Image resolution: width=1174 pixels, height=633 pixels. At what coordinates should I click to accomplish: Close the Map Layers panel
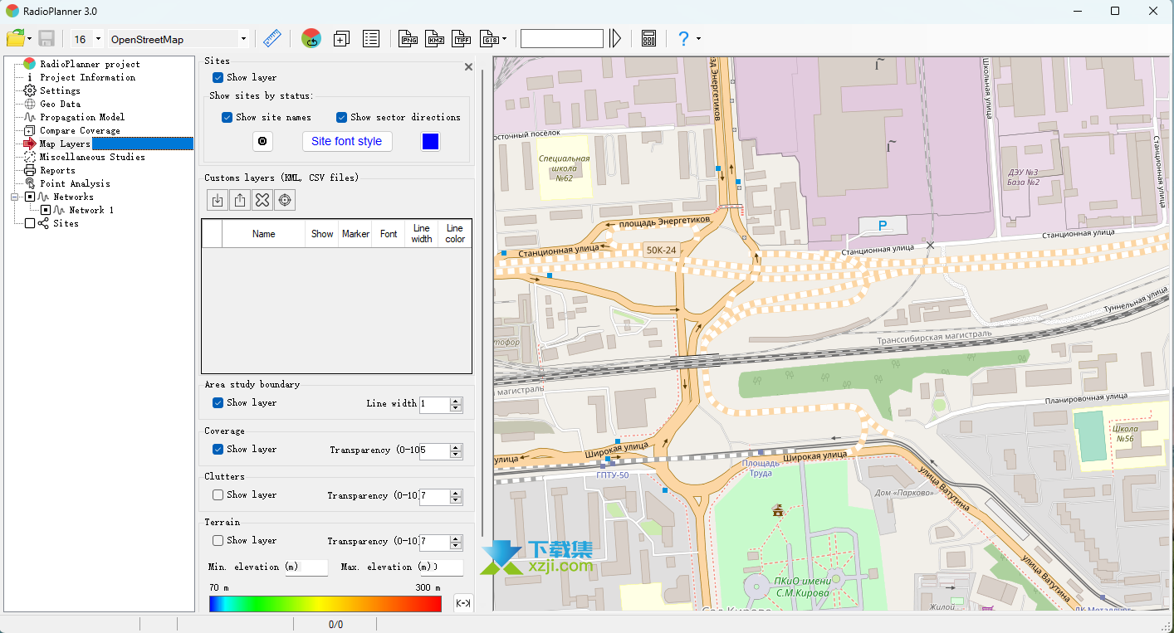point(468,67)
